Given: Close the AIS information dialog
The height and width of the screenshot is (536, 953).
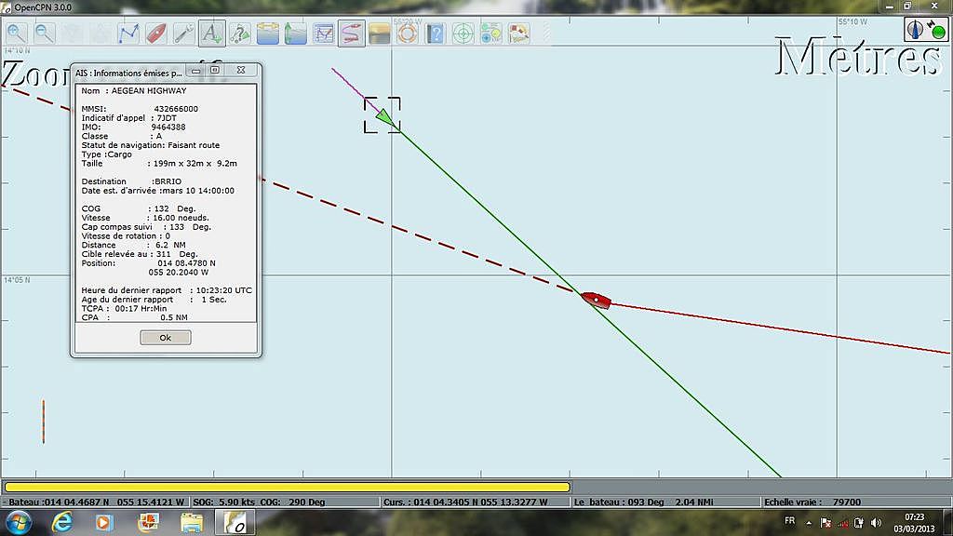Looking at the screenshot, I should click(x=241, y=71).
